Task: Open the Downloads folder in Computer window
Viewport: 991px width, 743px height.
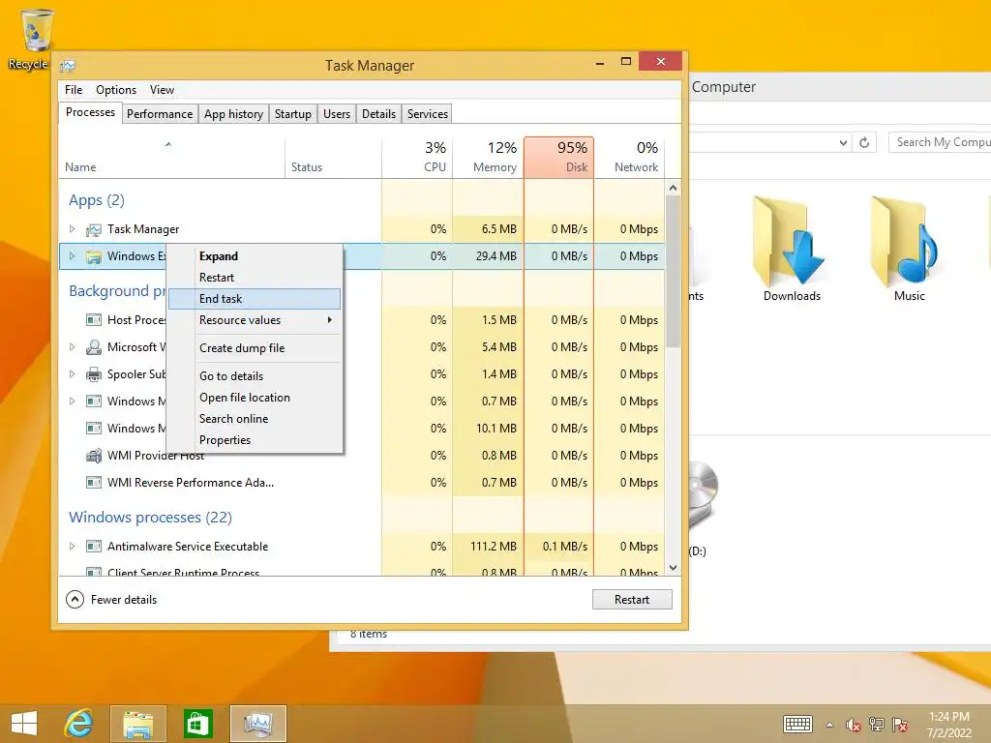Action: point(792,250)
